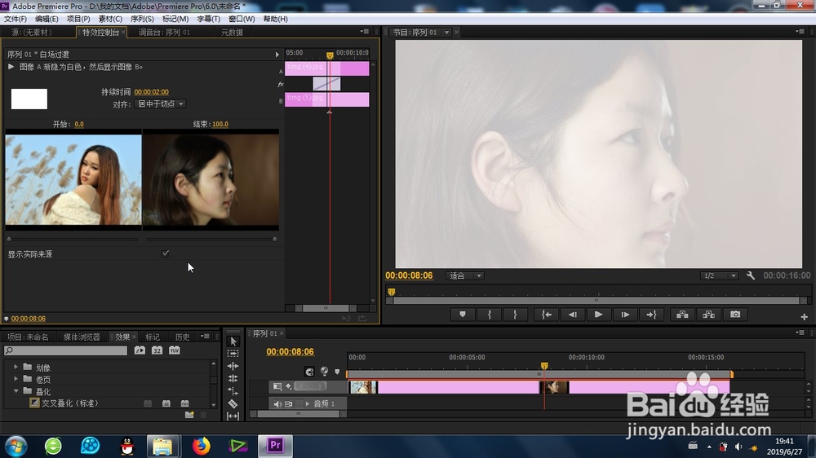Filter effects by YUV icon
The height and width of the screenshot is (458, 816).
pyautogui.click(x=174, y=350)
